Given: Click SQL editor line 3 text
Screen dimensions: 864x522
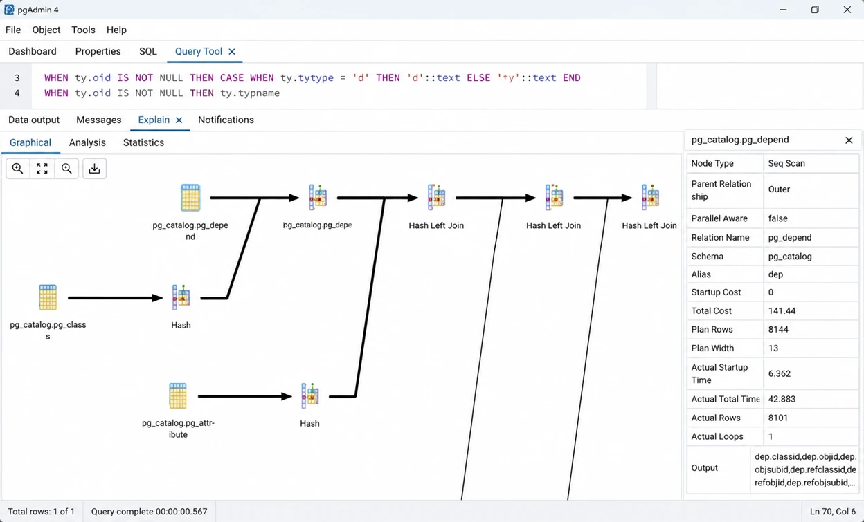Looking at the screenshot, I should click(312, 78).
